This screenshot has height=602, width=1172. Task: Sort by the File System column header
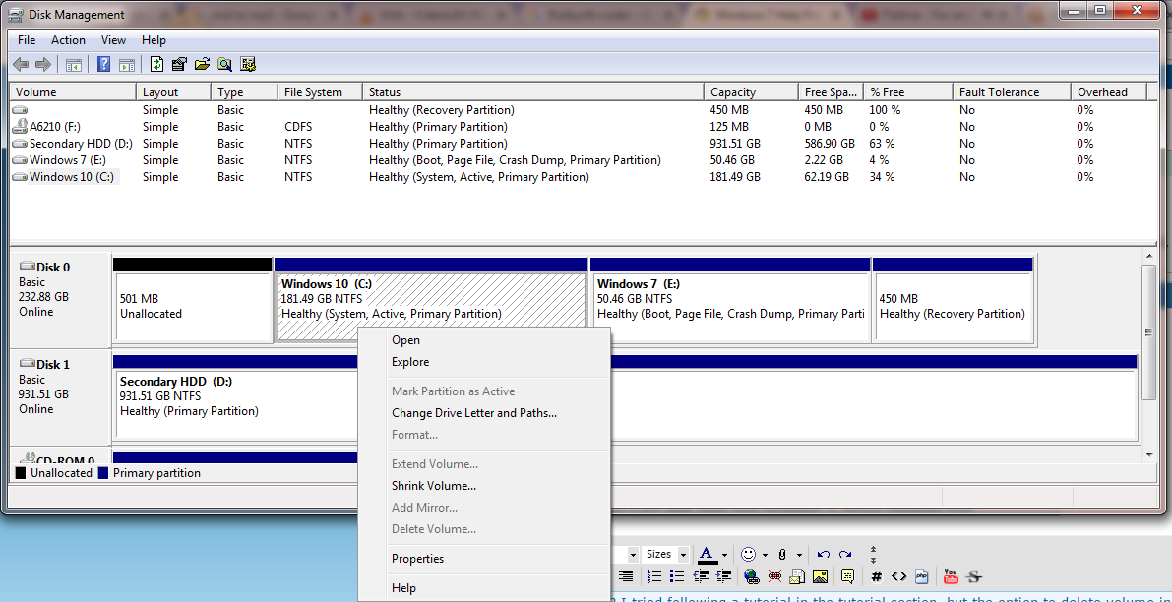(x=320, y=92)
